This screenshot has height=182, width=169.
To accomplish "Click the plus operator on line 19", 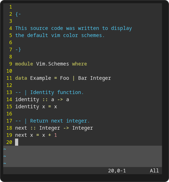I will point(50,135).
